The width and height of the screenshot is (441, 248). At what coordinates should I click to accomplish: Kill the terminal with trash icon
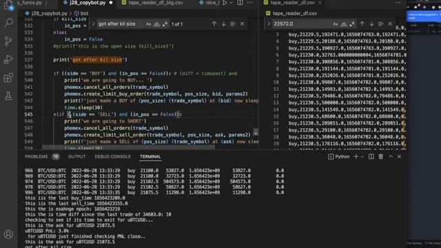(381, 156)
